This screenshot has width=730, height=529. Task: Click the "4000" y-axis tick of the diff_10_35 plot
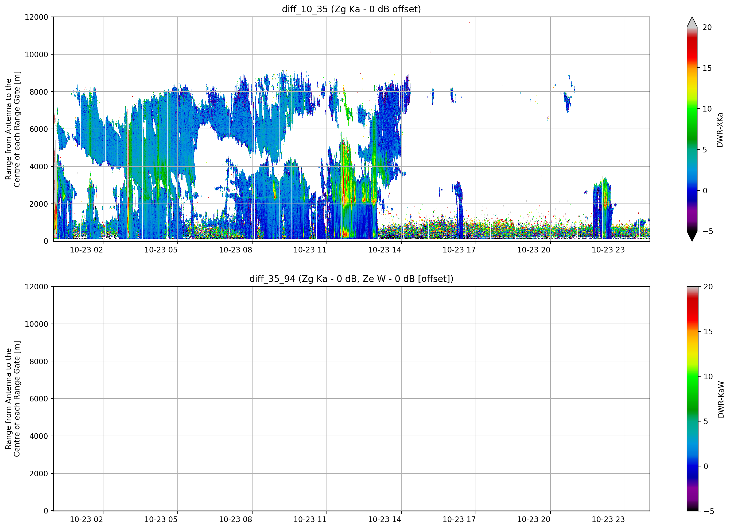pyautogui.click(x=39, y=167)
